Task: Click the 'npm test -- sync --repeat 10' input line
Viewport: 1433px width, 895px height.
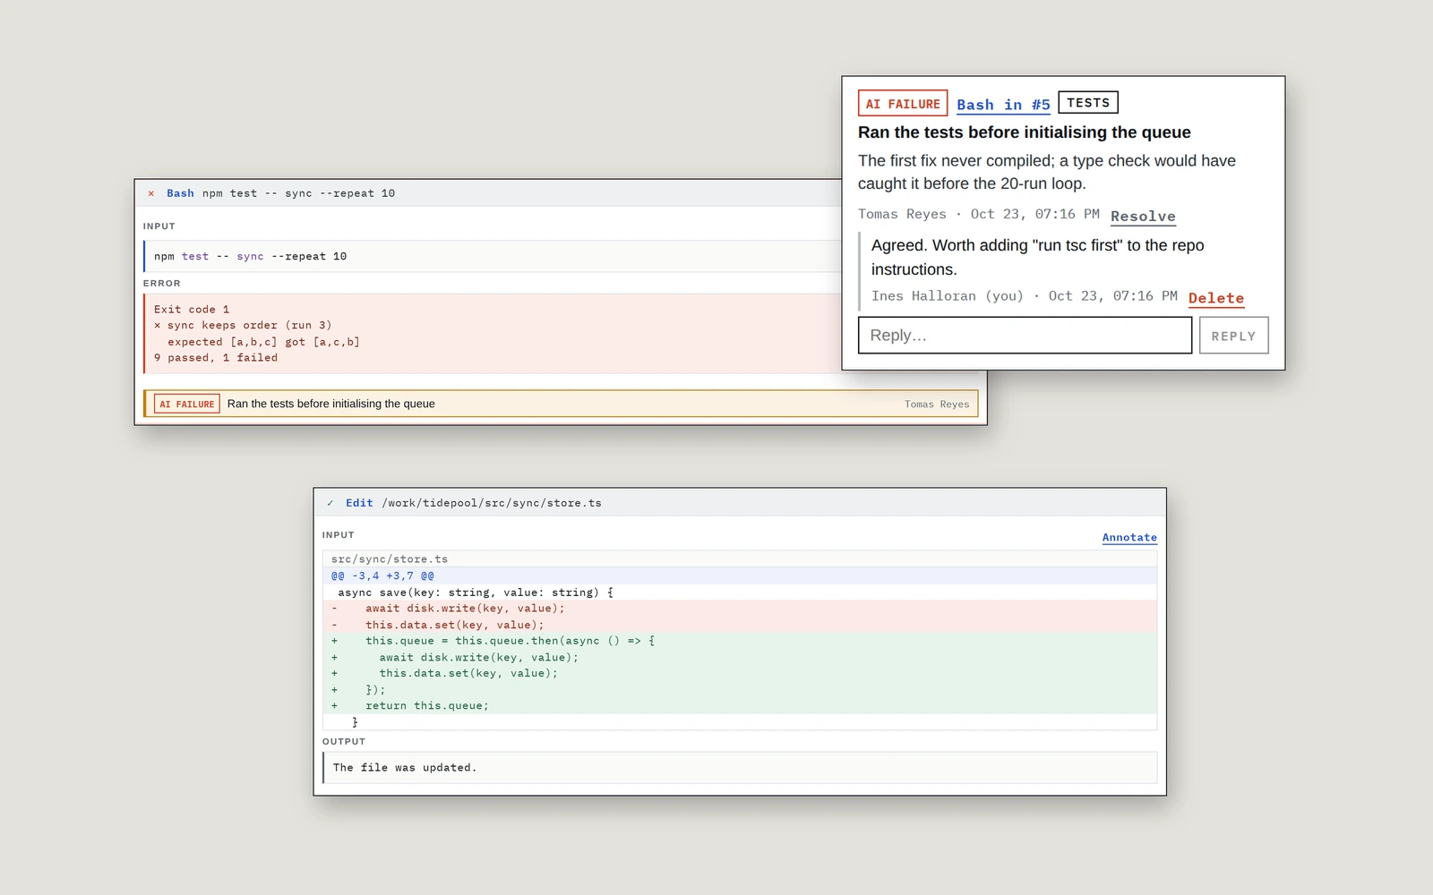Action: click(250, 256)
